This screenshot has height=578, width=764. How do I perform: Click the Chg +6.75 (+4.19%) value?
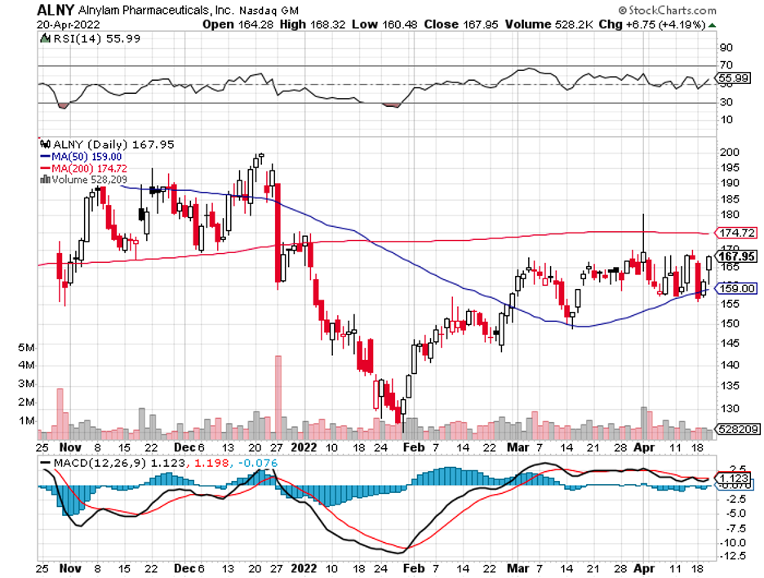652,24
